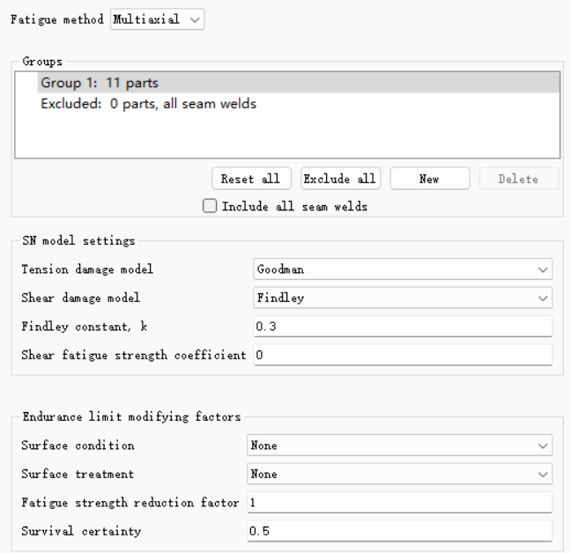571x553 pixels.
Task: Select Group 1: 11 parts entry
Action: coord(298,83)
